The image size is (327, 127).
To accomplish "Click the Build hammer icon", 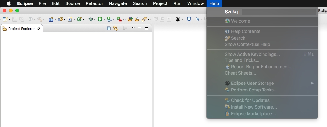I will pyautogui.click(x=40, y=19).
